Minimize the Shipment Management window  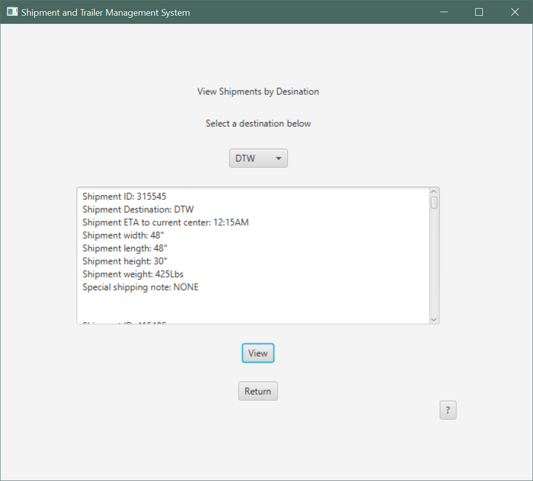[x=444, y=12]
